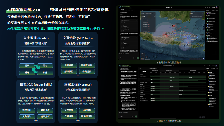Click the 智能系统的“规则缰绳” subtitle
Viewport: 224px width, 126px height.
click(x=78, y=90)
